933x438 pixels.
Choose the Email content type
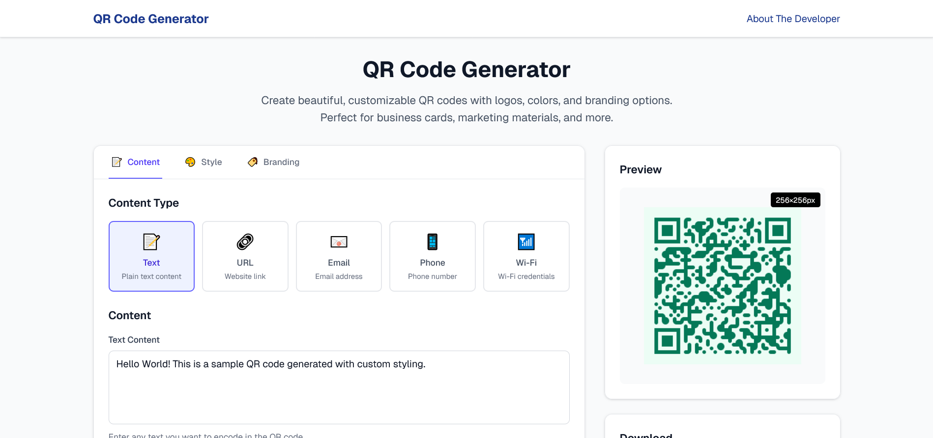(x=338, y=256)
